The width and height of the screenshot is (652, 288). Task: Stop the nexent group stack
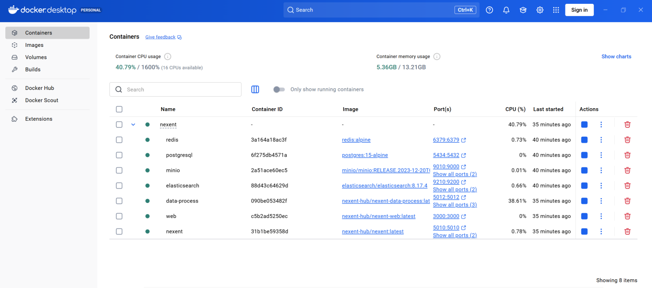pos(584,124)
